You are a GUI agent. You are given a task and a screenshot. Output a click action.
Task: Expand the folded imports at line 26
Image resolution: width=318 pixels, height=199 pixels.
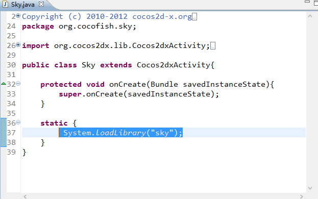[x=18, y=45]
